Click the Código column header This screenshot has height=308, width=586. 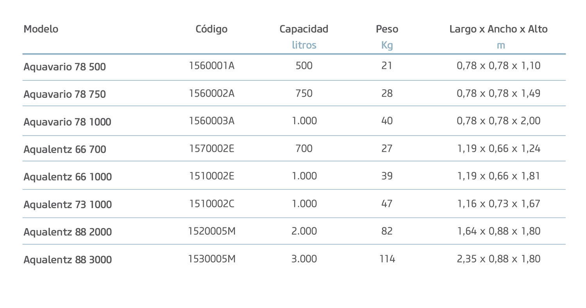(x=211, y=29)
